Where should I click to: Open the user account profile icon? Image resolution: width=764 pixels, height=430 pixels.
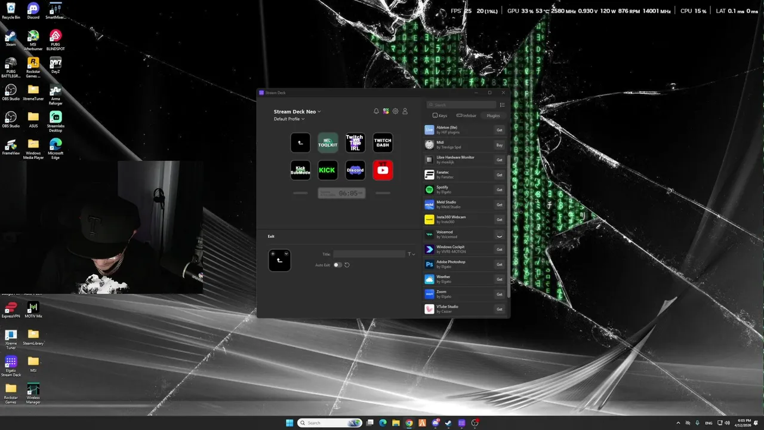pyautogui.click(x=405, y=111)
